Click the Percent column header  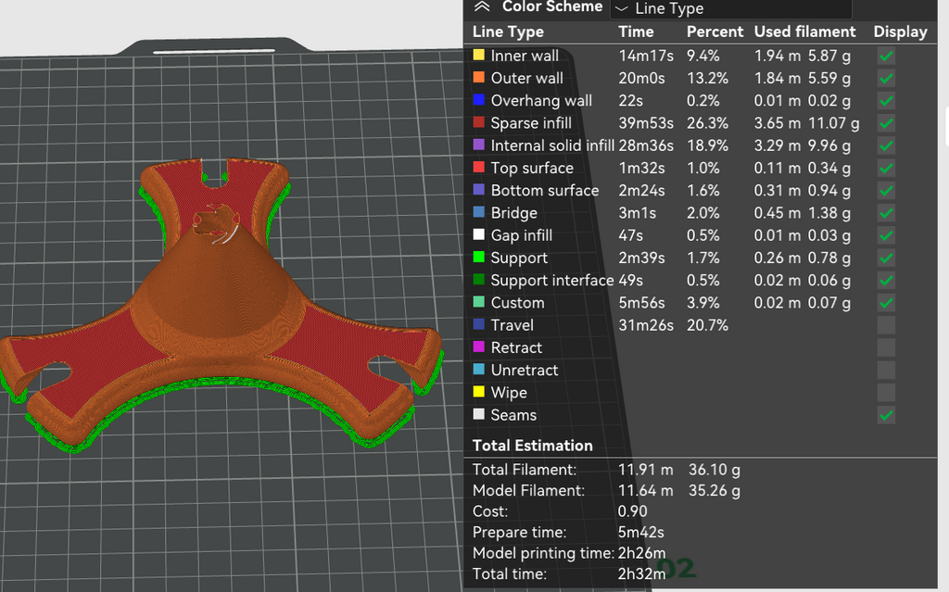[715, 31]
